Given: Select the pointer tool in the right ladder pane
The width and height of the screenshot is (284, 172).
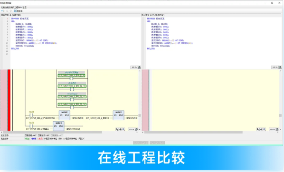Looking at the screenshot, I should (258, 129).
